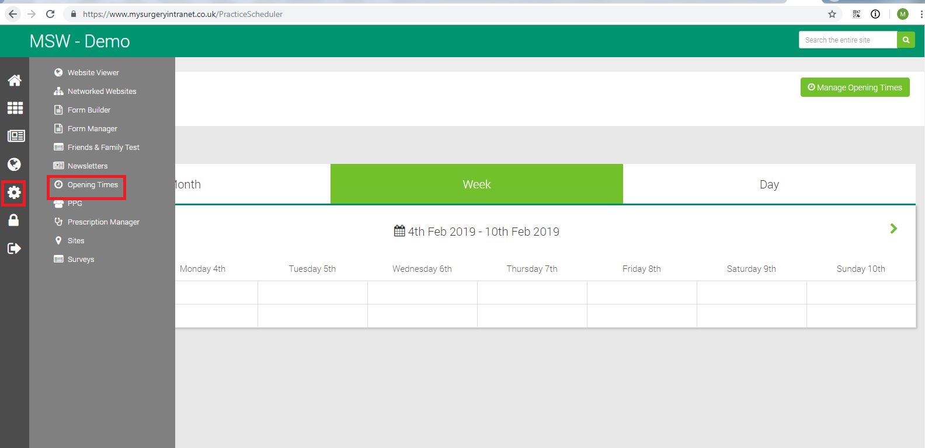Open Opening Times in the side menu
The image size is (925, 448).
(x=92, y=185)
